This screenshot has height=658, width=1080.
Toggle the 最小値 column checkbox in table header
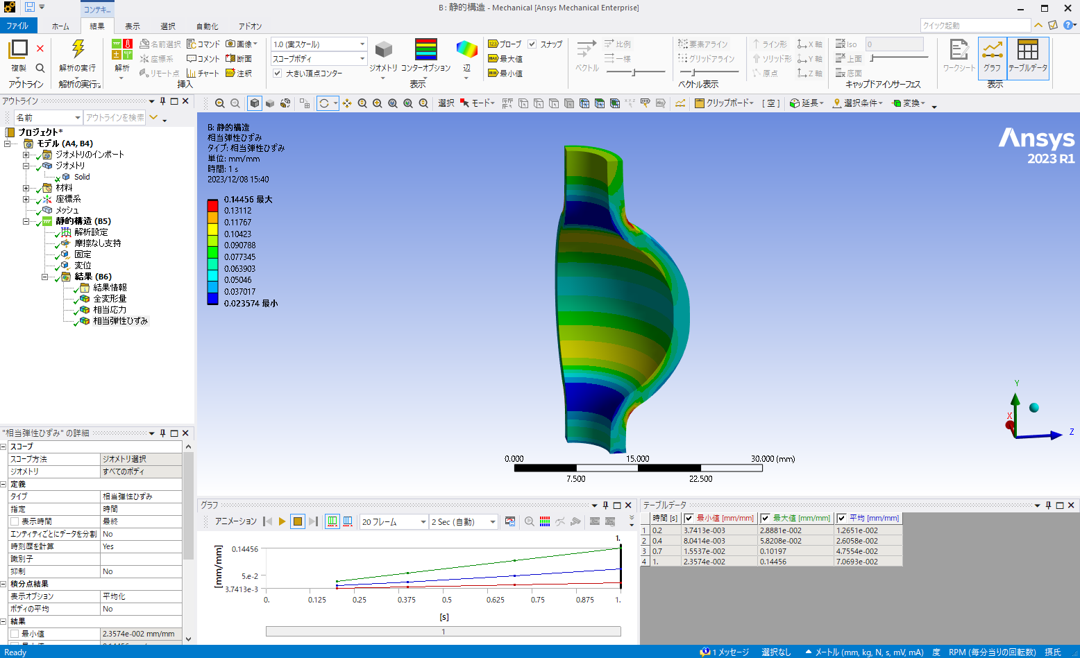point(689,518)
